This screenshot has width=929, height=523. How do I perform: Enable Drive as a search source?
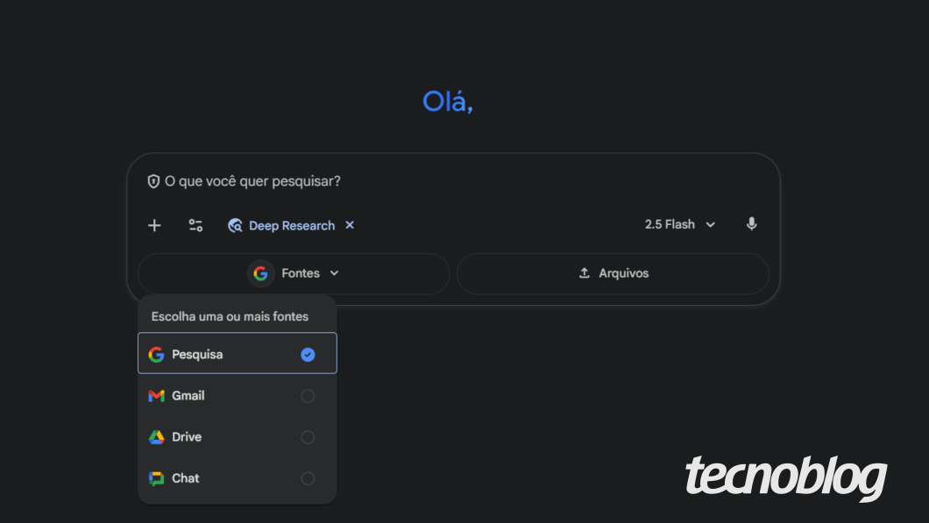308,436
